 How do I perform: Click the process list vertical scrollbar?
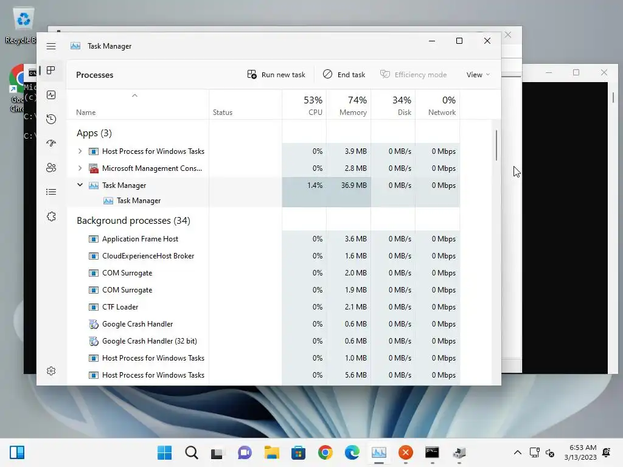(496, 145)
